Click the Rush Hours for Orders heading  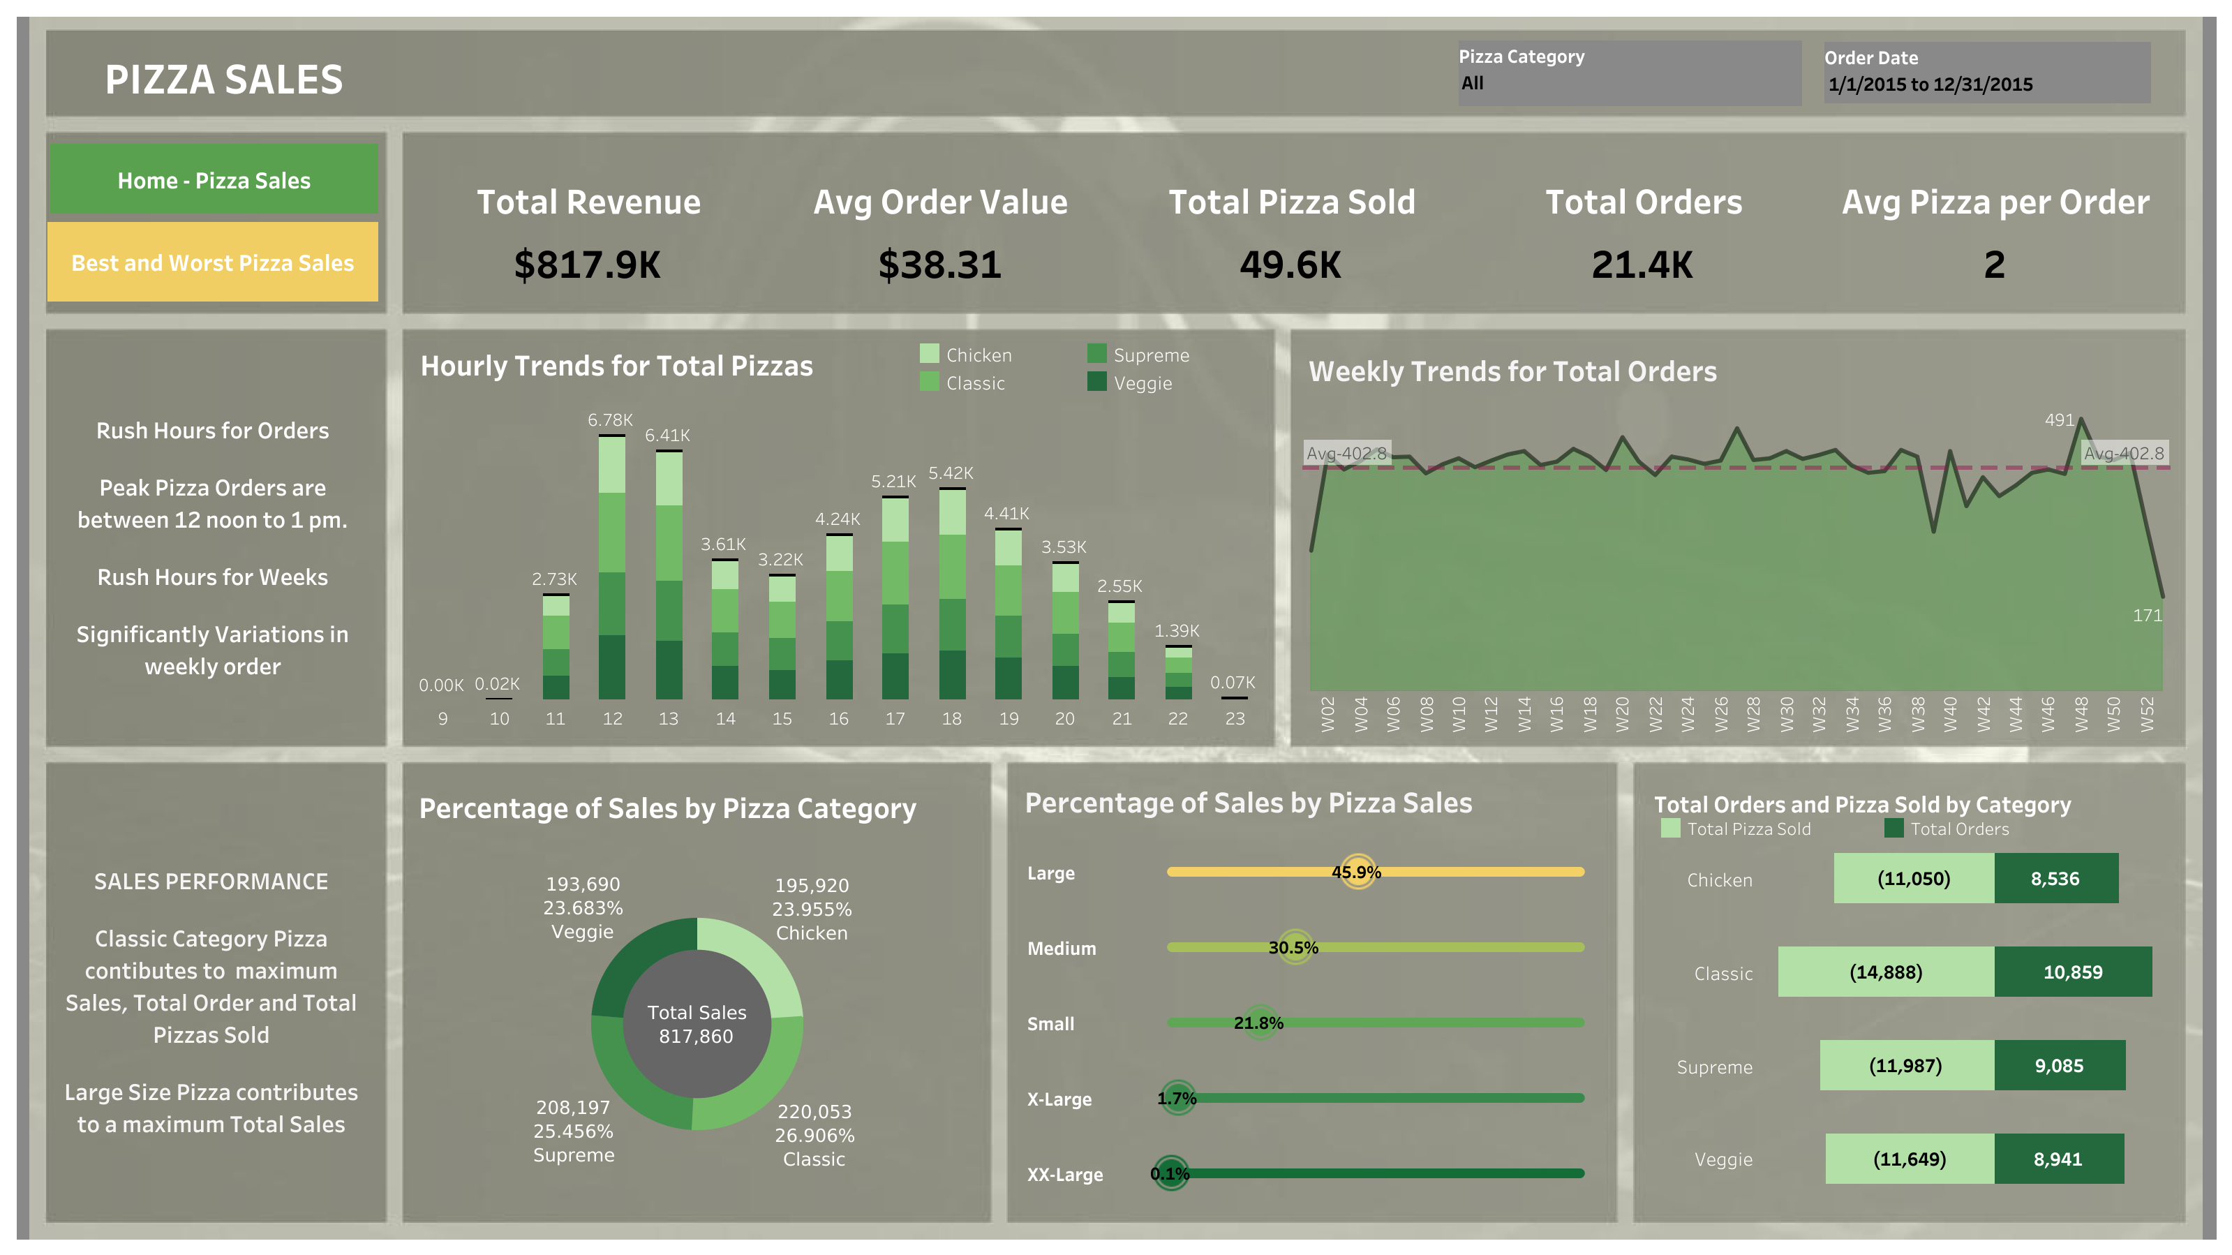tap(212, 430)
